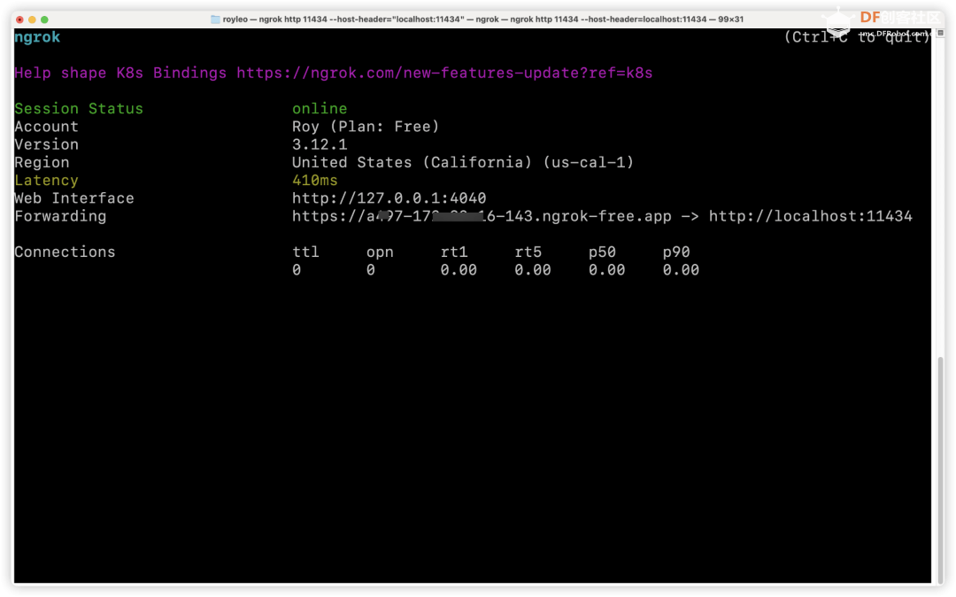
Task: Click the 0 value under opn
Action: click(371, 270)
